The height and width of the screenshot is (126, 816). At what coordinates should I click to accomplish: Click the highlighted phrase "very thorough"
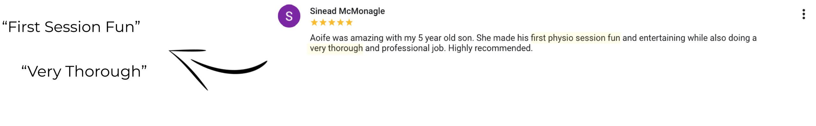pos(336,48)
